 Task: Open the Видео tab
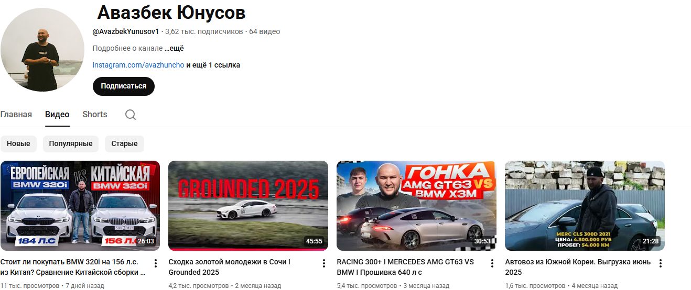pyautogui.click(x=57, y=115)
